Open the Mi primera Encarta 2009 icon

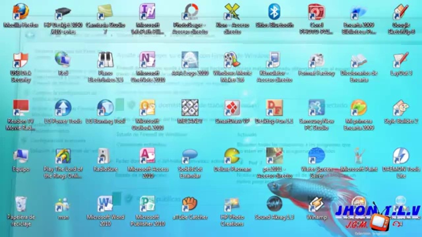pos(359,108)
